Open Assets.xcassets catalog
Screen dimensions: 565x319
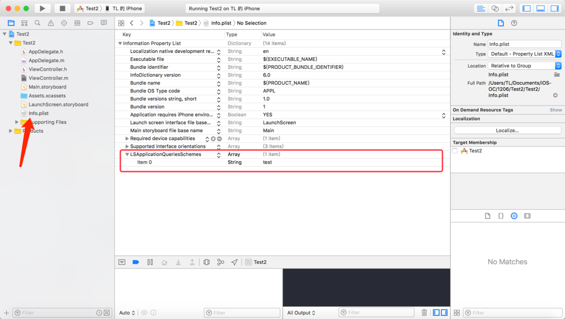47,96
